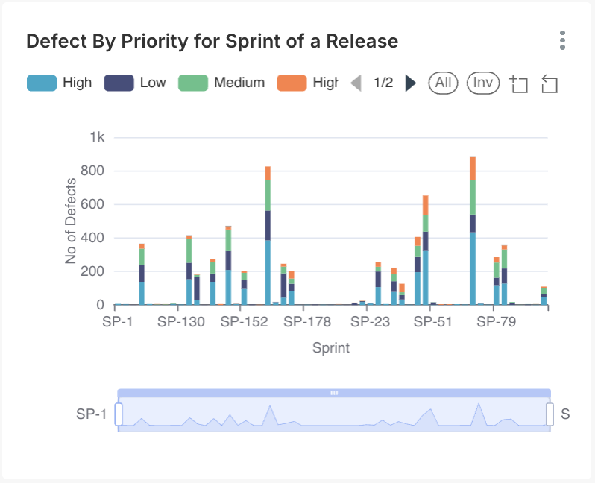This screenshot has width=595, height=483.
Task: Click the zoom reset icon
Action: tap(550, 83)
